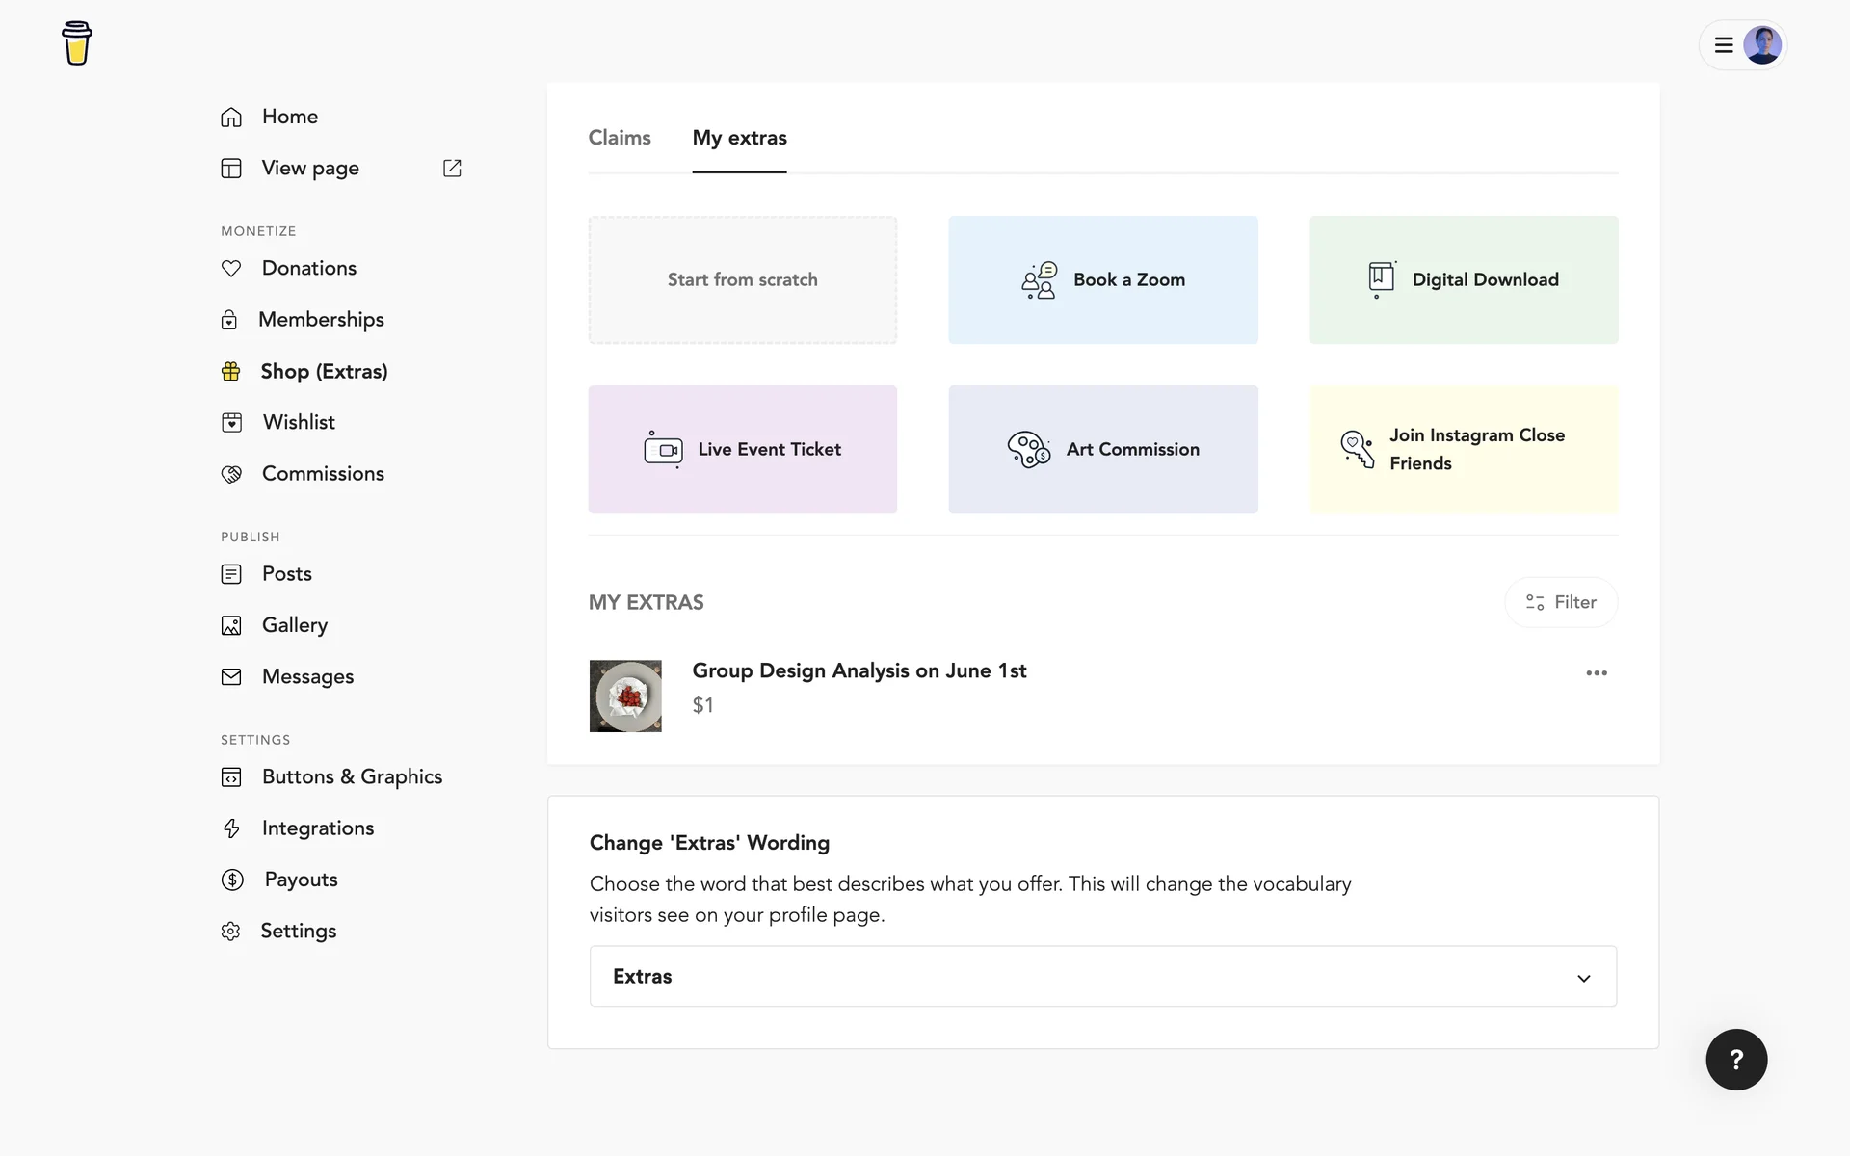Click the Donations heart icon

(231, 269)
